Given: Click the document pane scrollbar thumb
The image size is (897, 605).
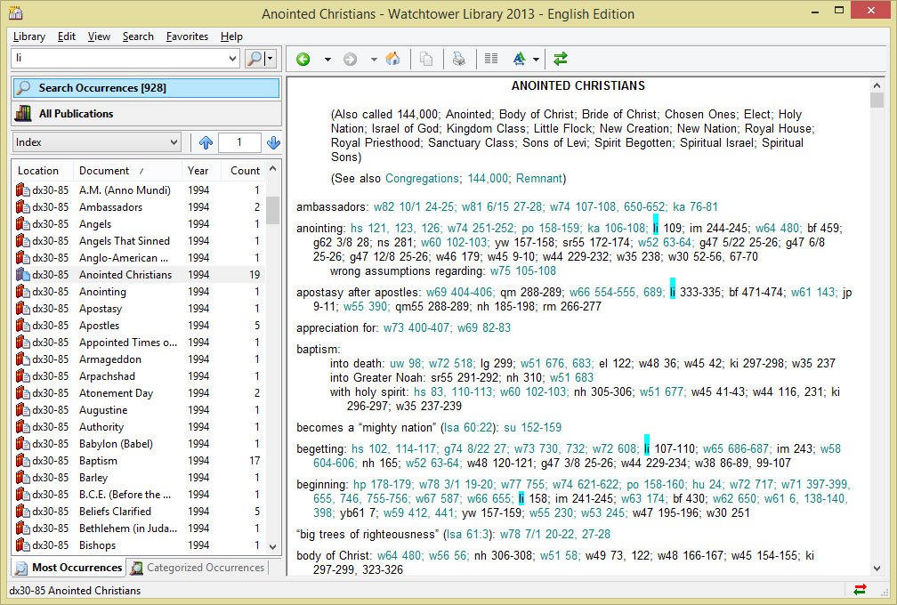Looking at the screenshot, I should pos(877,101).
